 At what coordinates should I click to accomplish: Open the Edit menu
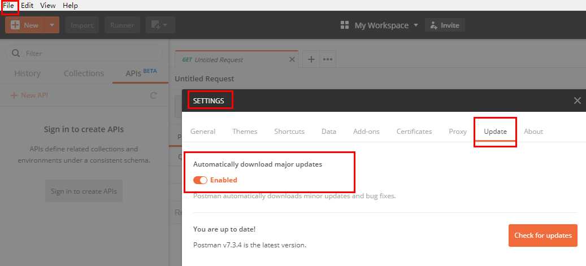pos(27,6)
